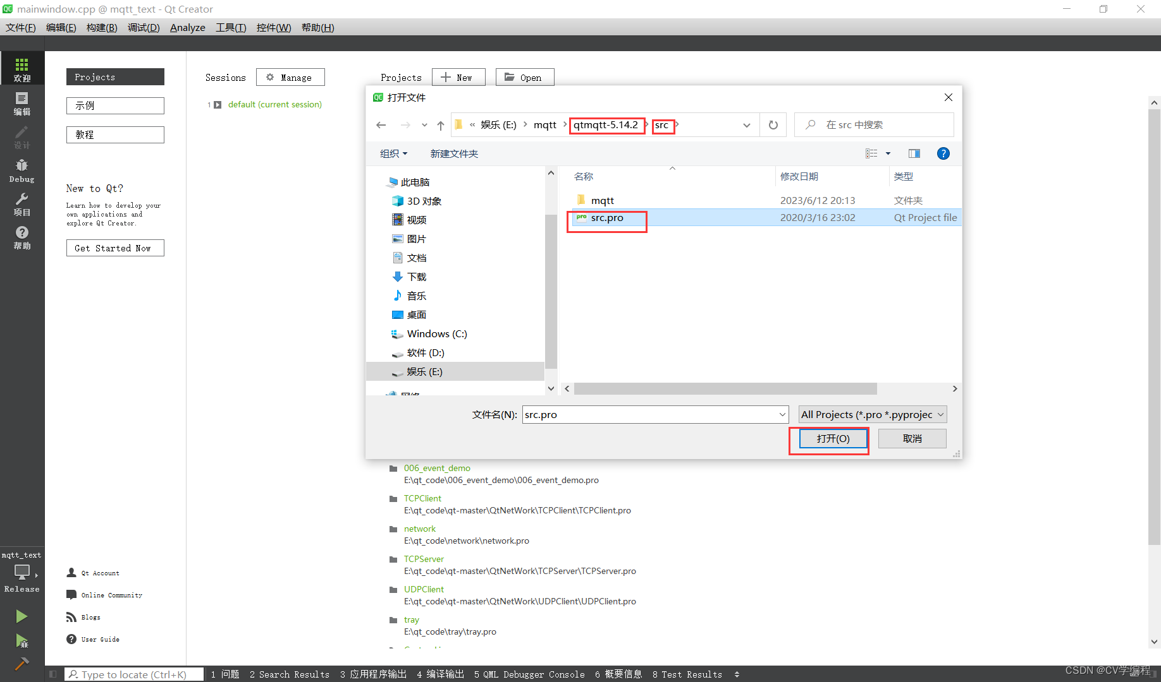Click the search in src field
This screenshot has height=682, width=1161.
pyautogui.click(x=874, y=125)
